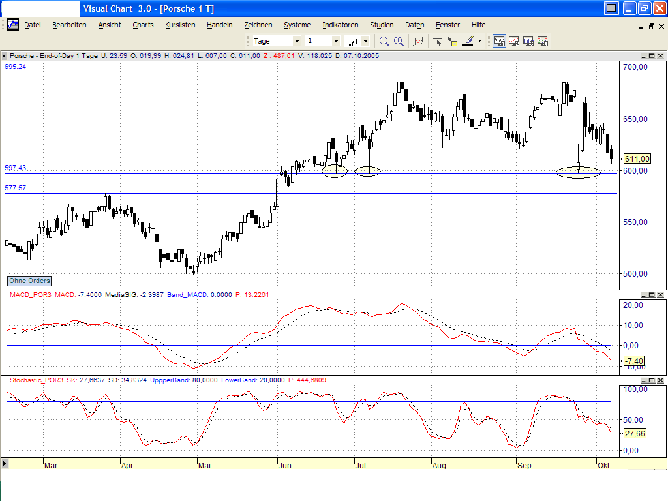Click the zoom in magnifier icon
Screen dimensions: 668x501
(x=399, y=41)
